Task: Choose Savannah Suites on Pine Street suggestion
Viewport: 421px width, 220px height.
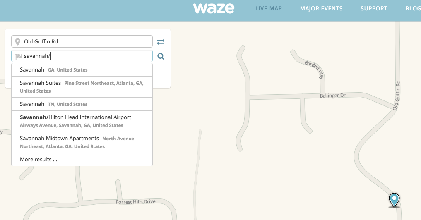Action: (x=82, y=87)
